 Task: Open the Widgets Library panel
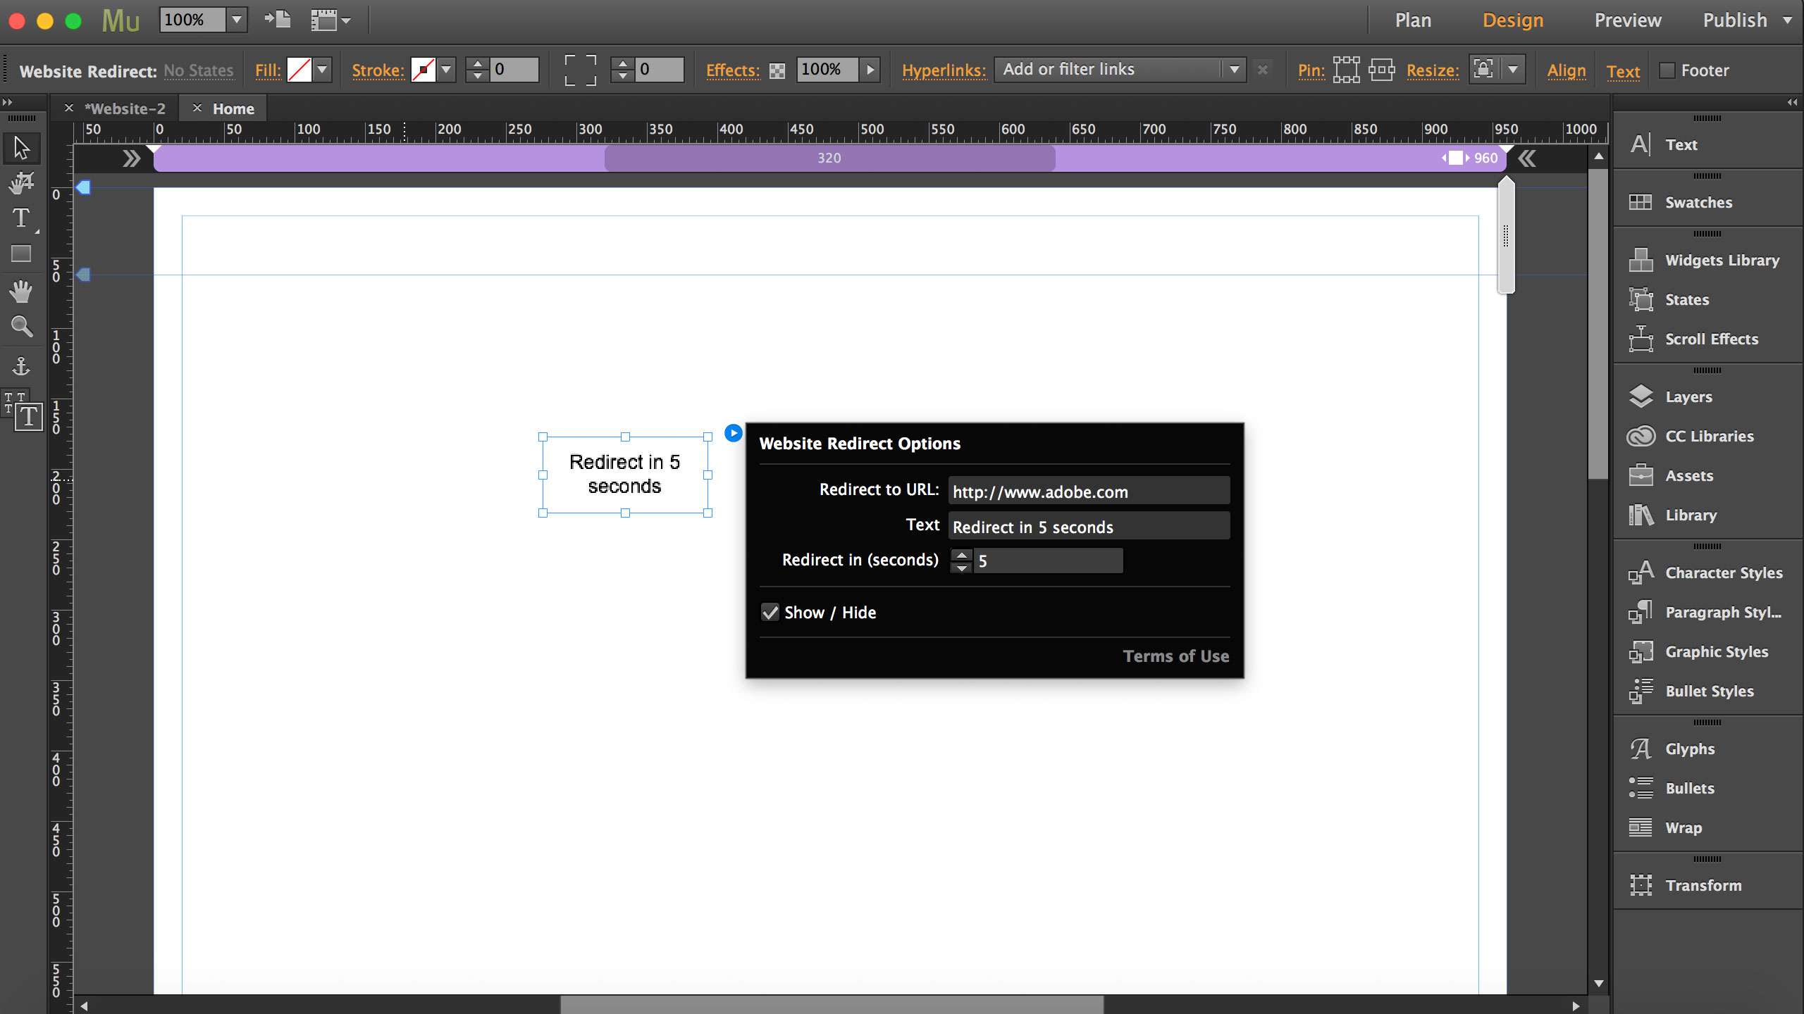(x=1721, y=260)
